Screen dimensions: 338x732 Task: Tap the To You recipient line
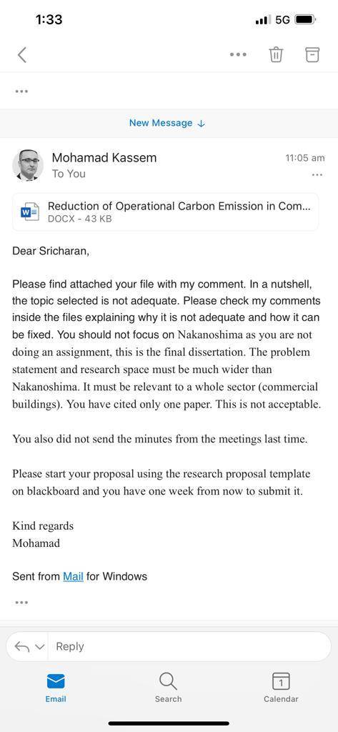(x=69, y=174)
